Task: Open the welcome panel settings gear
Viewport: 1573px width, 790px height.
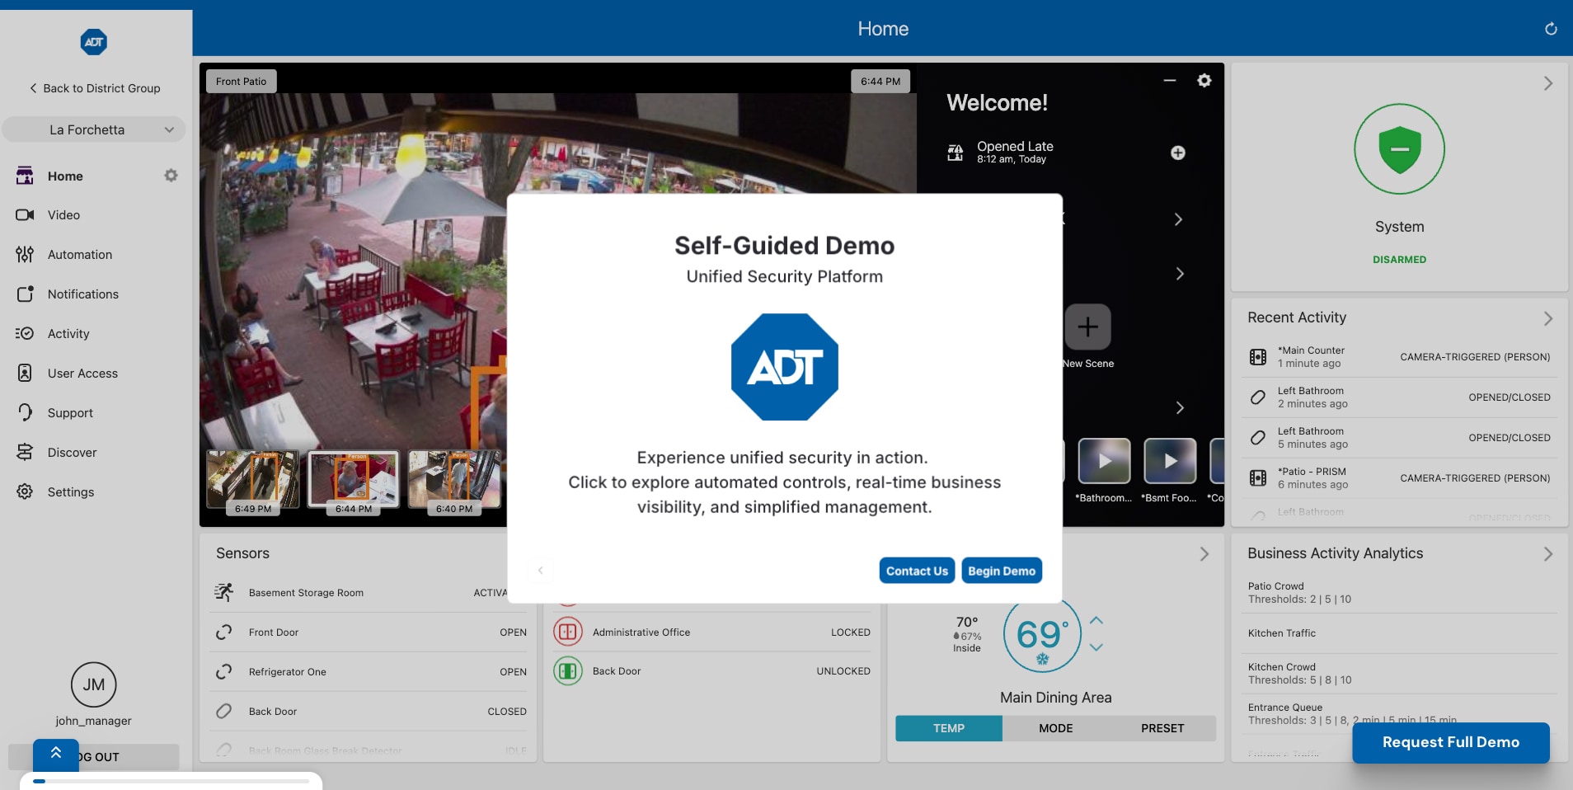Action: tap(1204, 81)
